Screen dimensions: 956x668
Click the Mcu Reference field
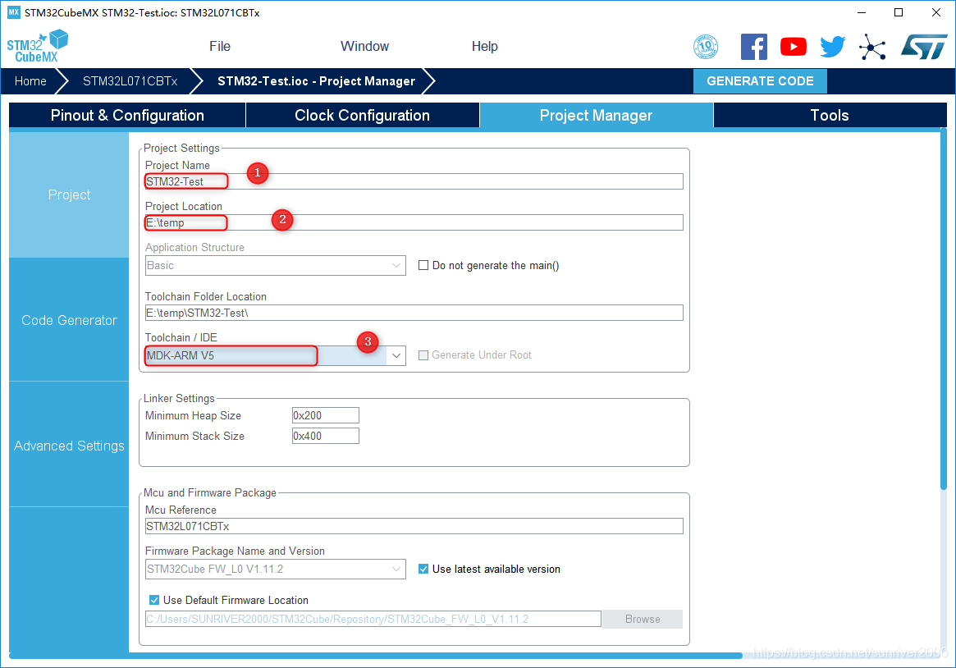coord(414,526)
